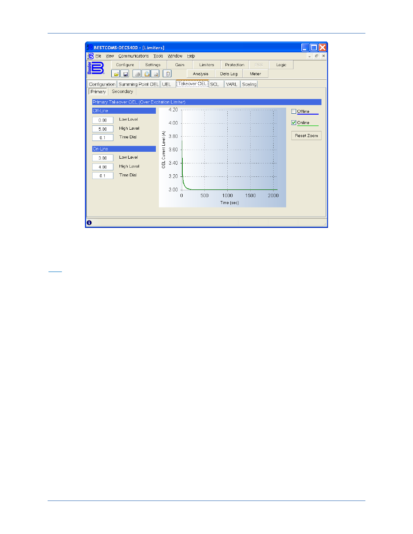Click the Print Preview toolbar icon

click(155, 74)
